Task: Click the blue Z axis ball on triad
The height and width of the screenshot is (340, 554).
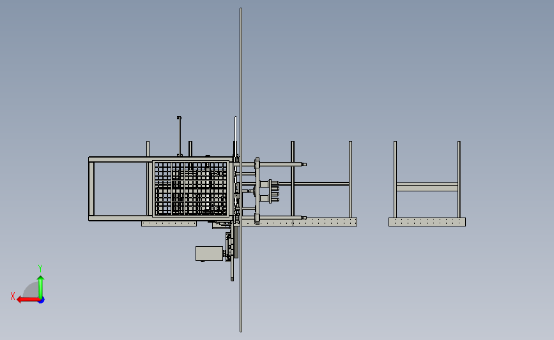Action: coord(42,300)
